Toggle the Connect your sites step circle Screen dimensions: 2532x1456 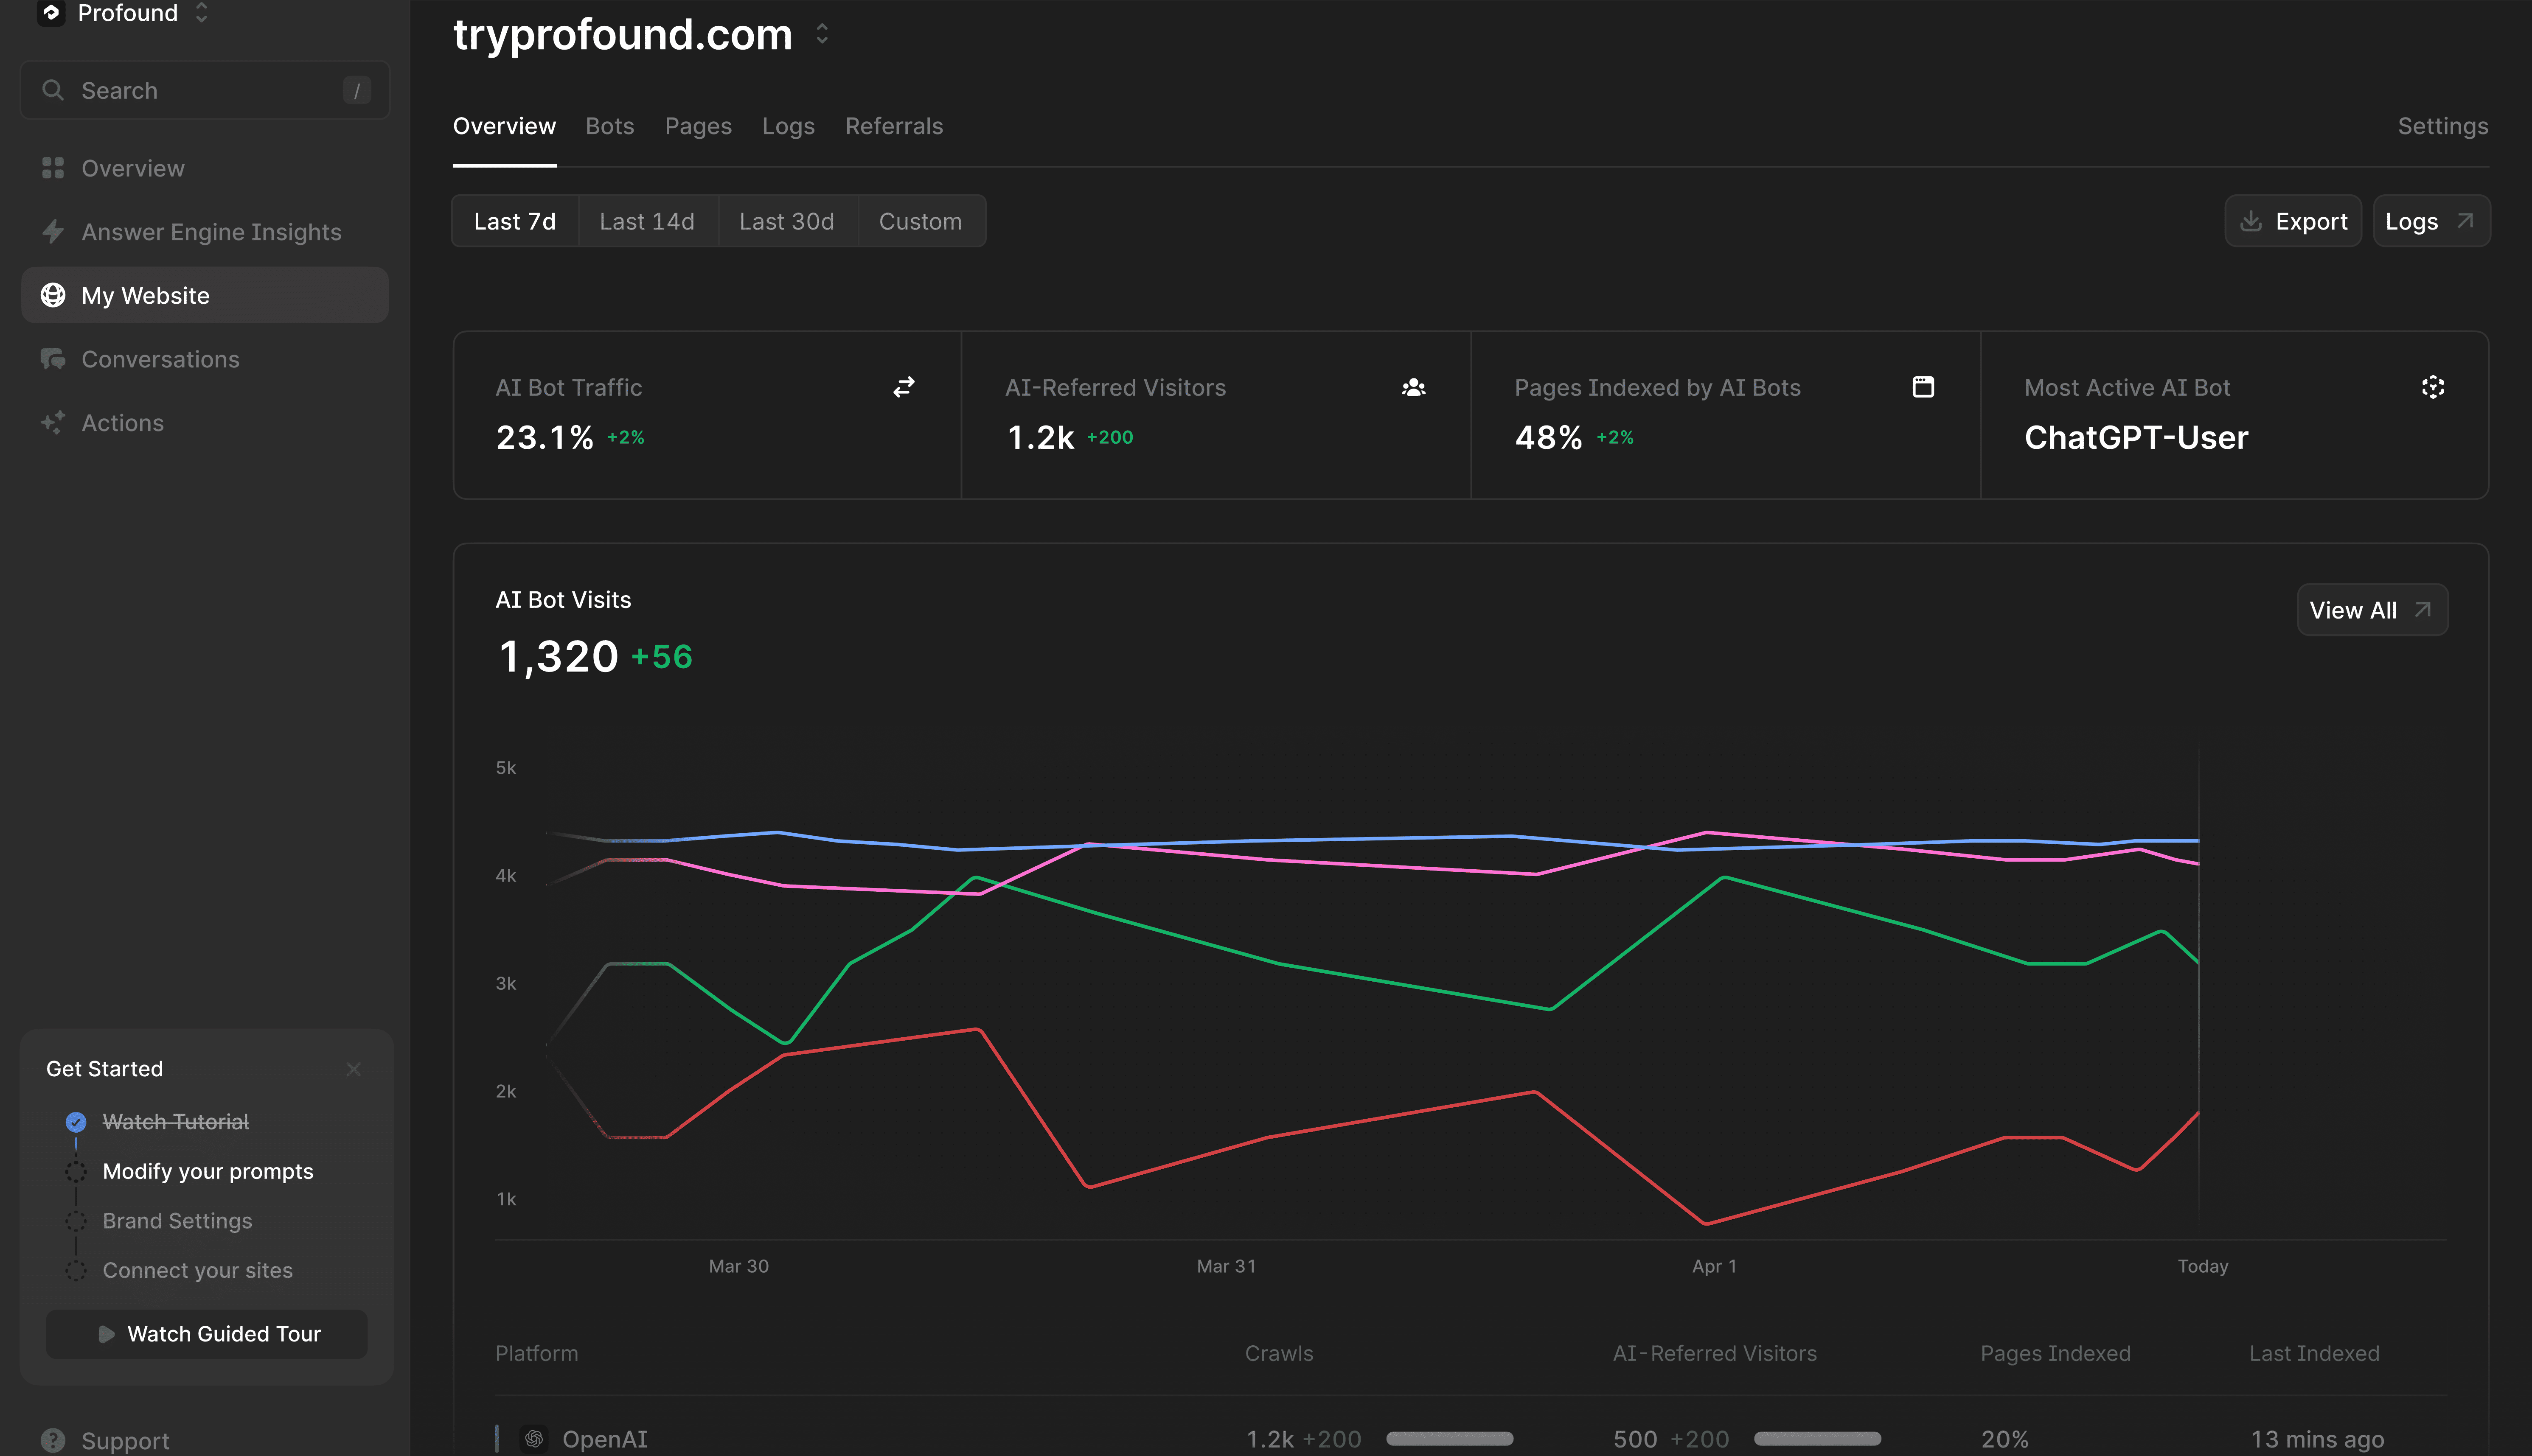click(x=76, y=1270)
